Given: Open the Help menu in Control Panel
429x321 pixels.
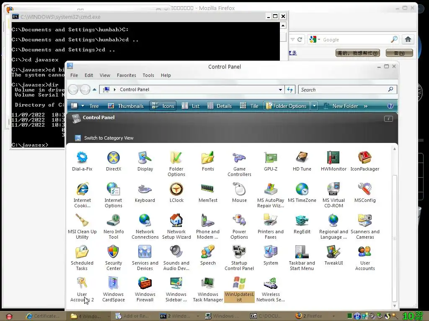Looking at the screenshot, I should click(x=165, y=75).
